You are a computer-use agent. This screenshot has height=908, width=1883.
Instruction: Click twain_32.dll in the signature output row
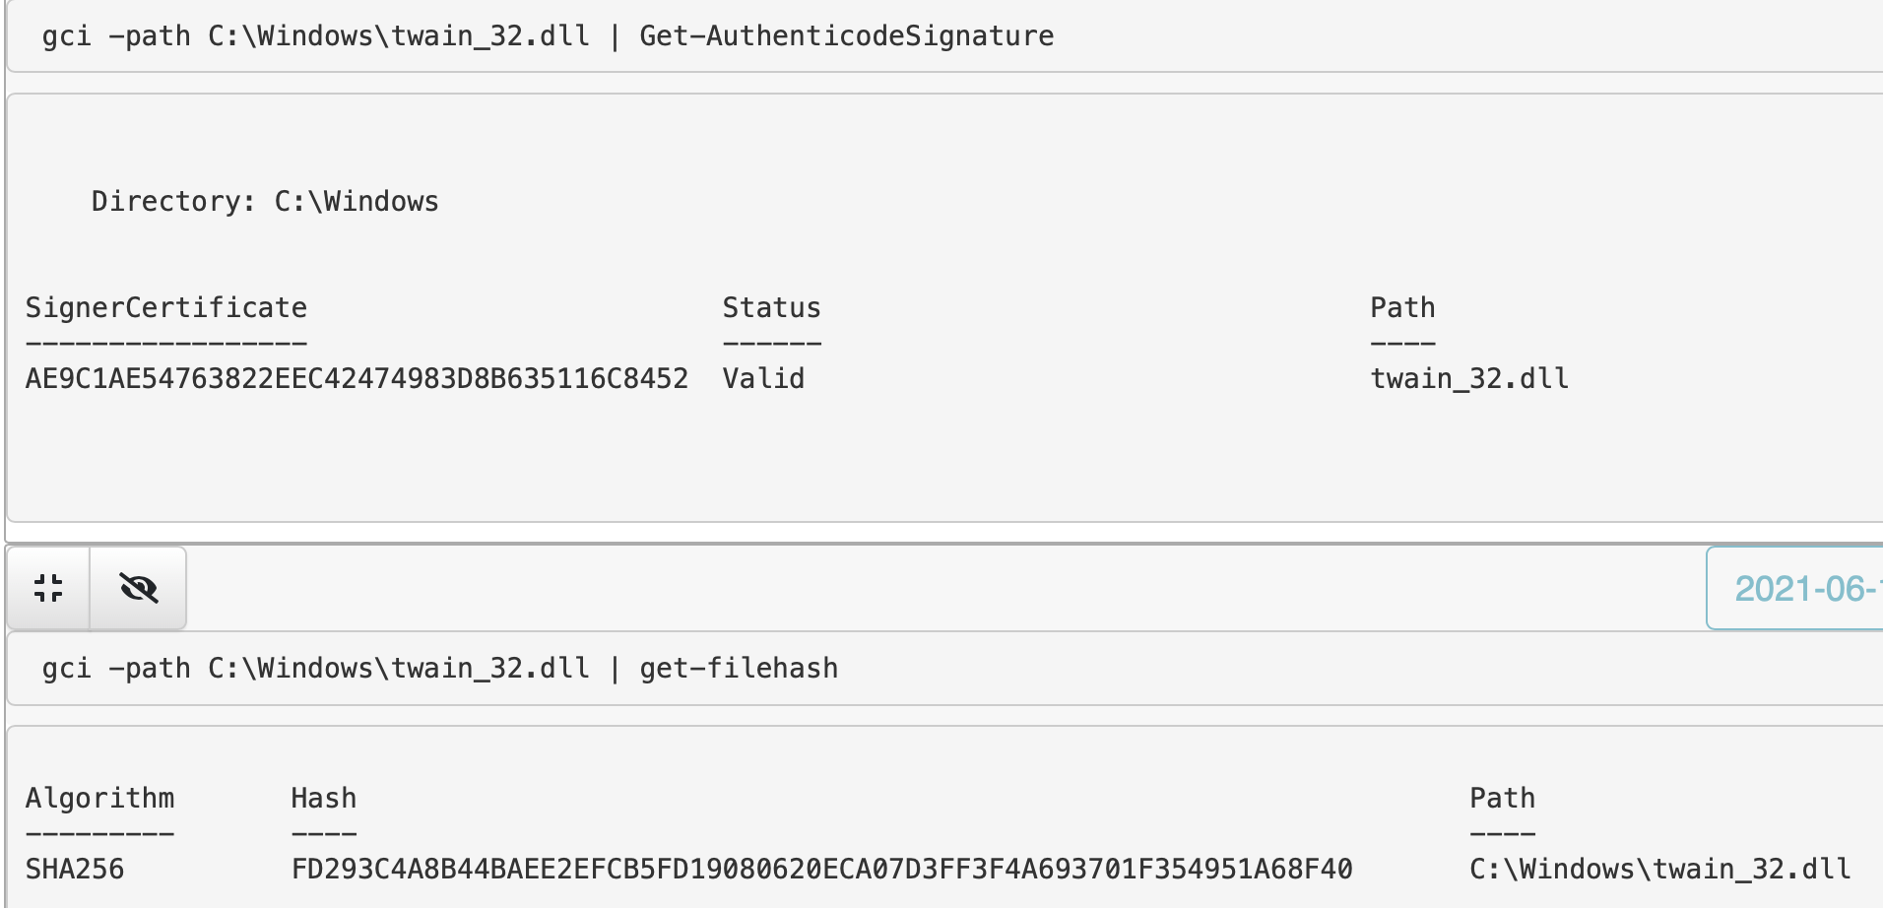1469,379
